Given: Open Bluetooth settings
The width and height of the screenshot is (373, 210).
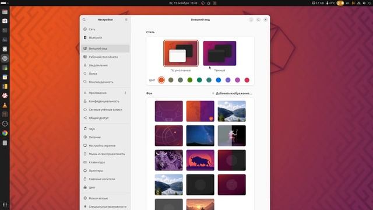Looking at the screenshot, I should (x=105, y=37).
